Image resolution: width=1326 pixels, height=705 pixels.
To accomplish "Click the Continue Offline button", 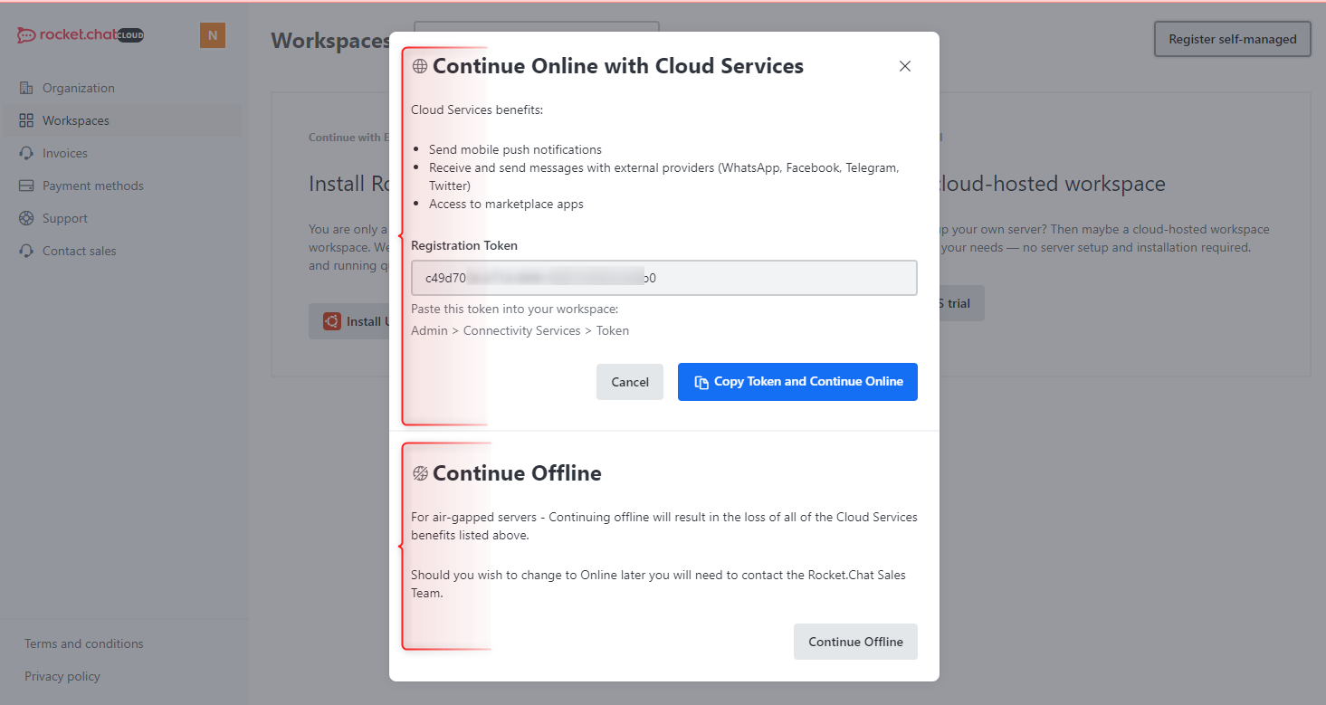I will (855, 642).
